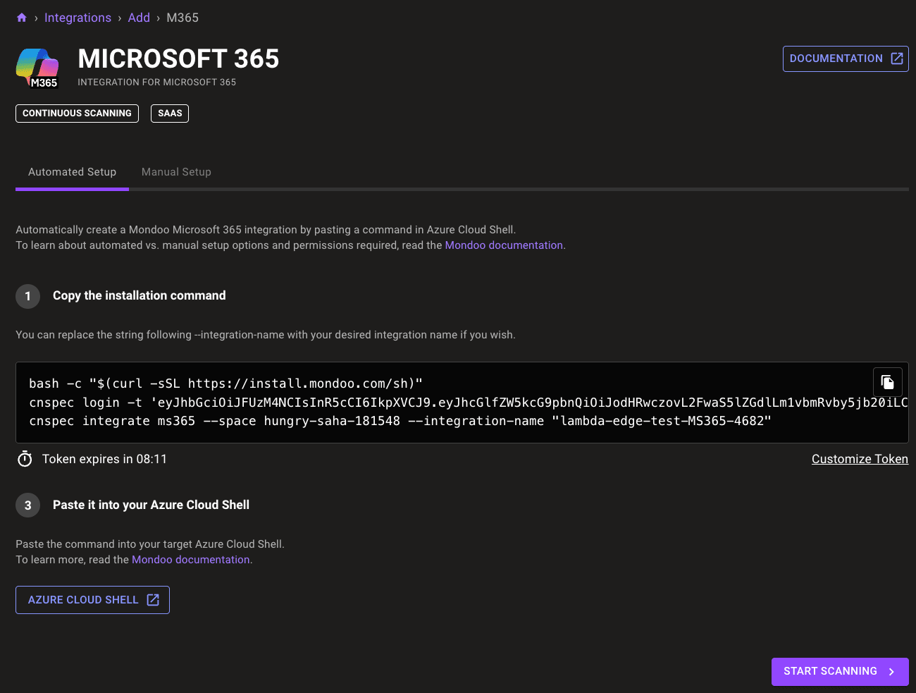Click the external-link icon on the Documentation button
This screenshot has height=693, width=916.
coord(897,59)
